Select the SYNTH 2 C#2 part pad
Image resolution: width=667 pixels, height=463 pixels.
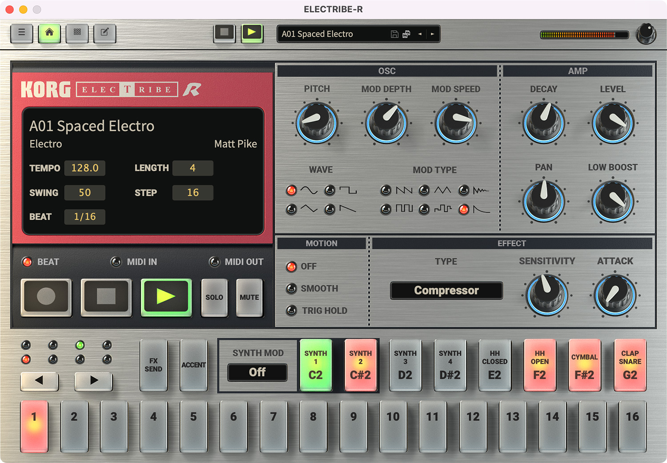[x=361, y=365]
